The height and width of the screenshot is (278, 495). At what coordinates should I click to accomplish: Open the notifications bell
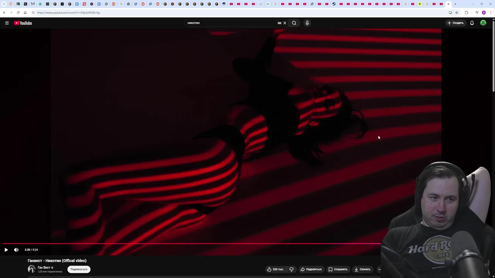[x=472, y=23]
